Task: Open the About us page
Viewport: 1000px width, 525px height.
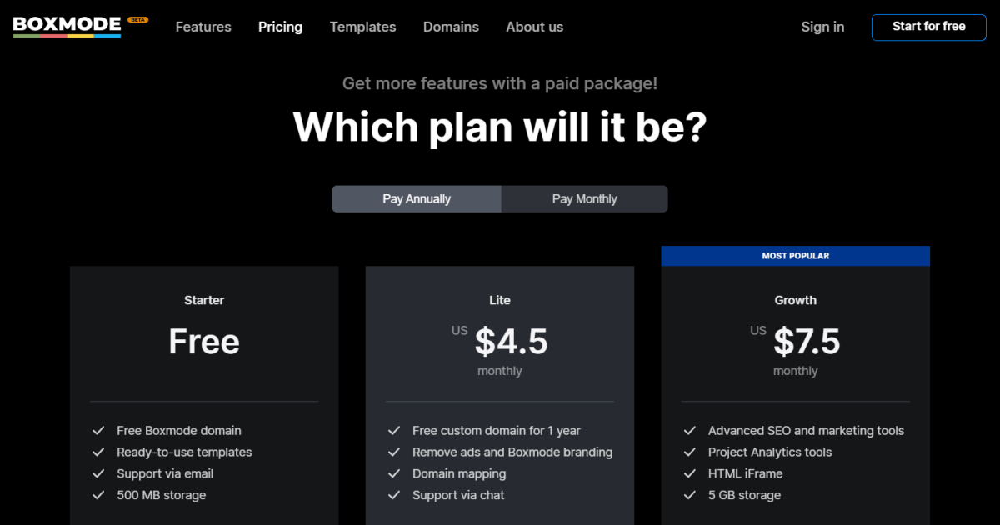Action: point(534,27)
